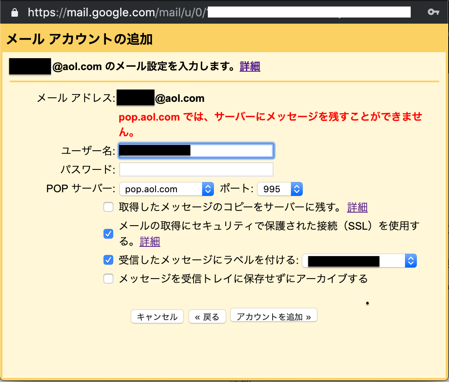Image resolution: width=449 pixels, height=382 pixels.
Task: Open 詳細 link for leaving copies on server
Action: (x=357, y=207)
